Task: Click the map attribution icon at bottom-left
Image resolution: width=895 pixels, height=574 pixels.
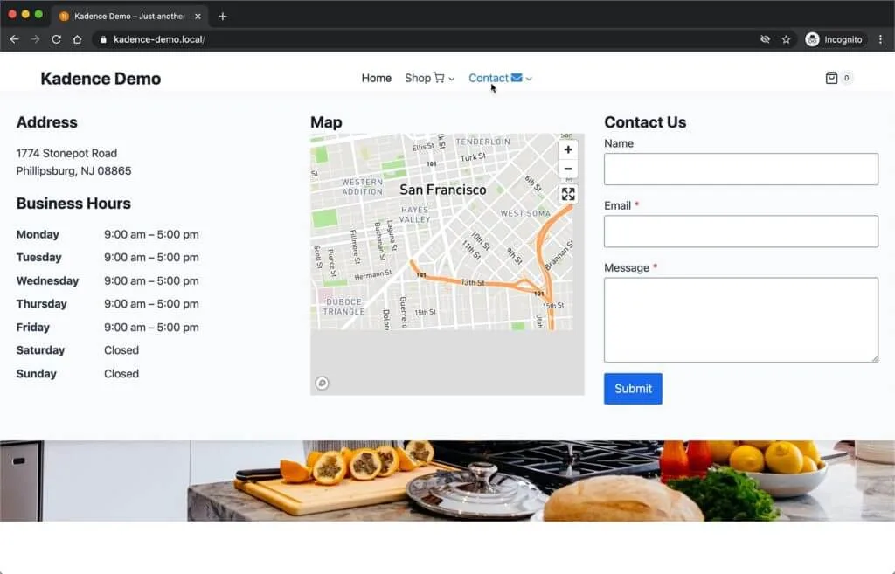Action: 322,383
